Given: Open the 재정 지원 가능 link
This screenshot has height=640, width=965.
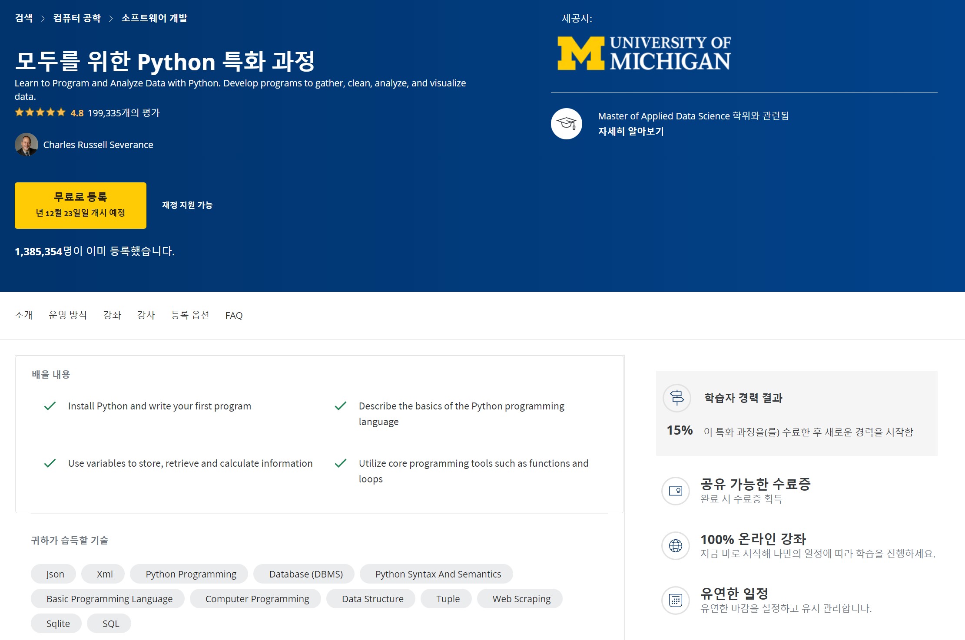Looking at the screenshot, I should (x=187, y=205).
